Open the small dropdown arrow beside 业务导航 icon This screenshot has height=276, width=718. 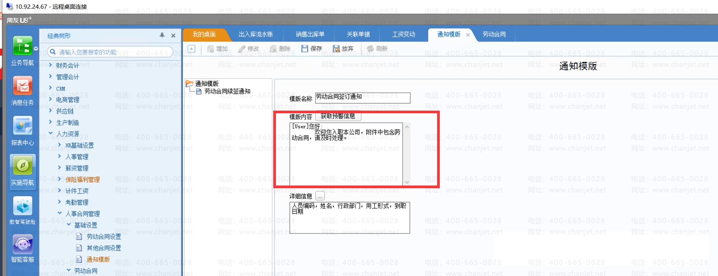[36, 49]
